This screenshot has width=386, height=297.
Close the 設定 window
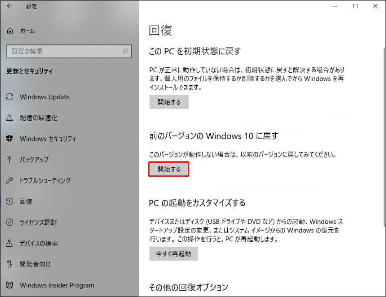pyautogui.click(x=375, y=6)
